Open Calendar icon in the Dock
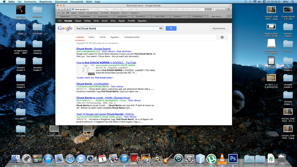297x167 pixels. [102, 158]
